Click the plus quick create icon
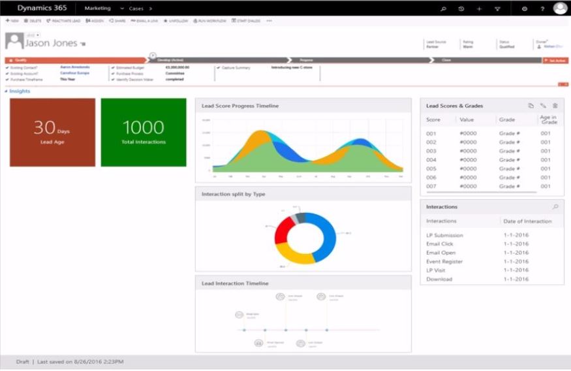The width and height of the screenshot is (571, 371). tap(479, 8)
